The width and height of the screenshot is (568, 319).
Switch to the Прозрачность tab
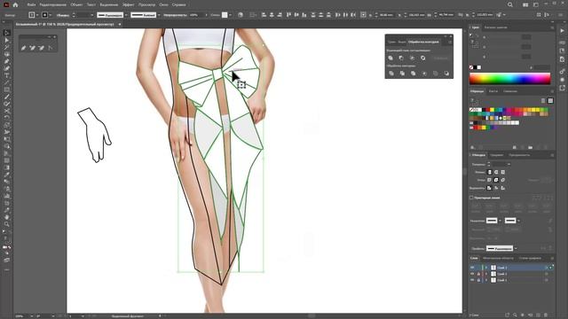519,155
